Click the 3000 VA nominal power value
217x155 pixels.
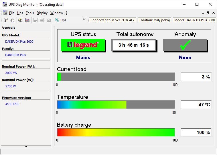pyautogui.click(x=11, y=73)
